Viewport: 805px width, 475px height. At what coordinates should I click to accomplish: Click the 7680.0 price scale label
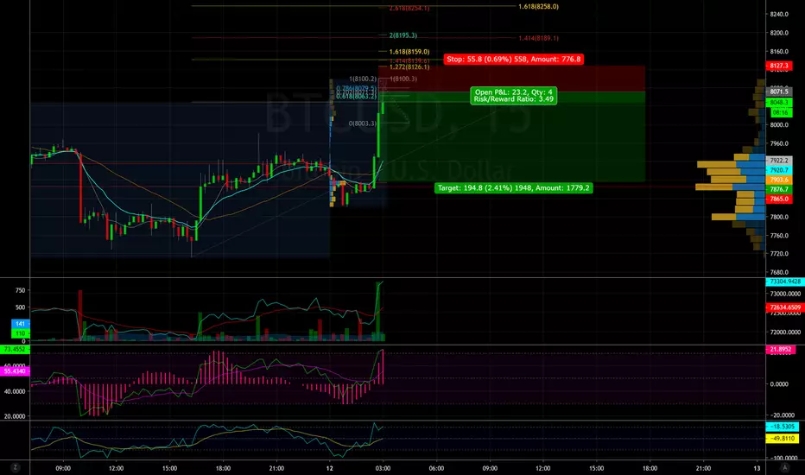pyautogui.click(x=779, y=272)
